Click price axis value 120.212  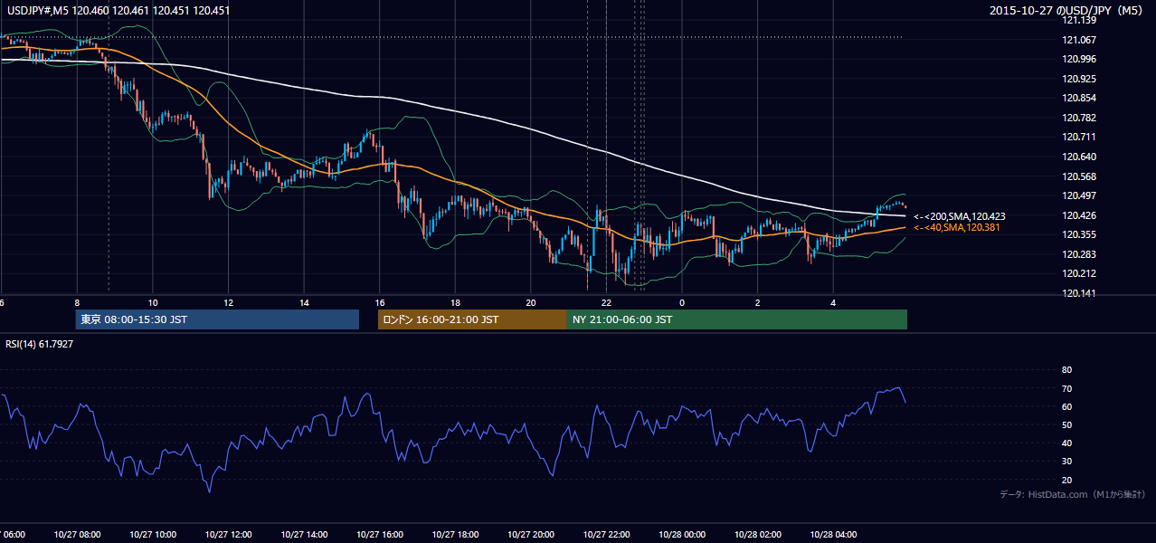click(1078, 273)
